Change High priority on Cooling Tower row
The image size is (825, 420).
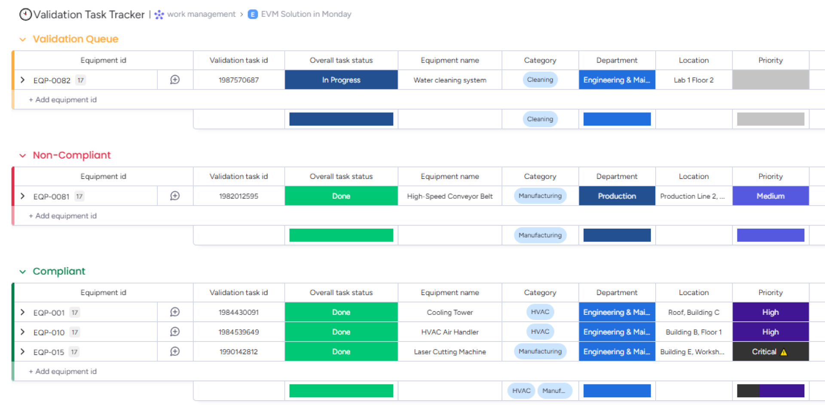click(x=770, y=312)
